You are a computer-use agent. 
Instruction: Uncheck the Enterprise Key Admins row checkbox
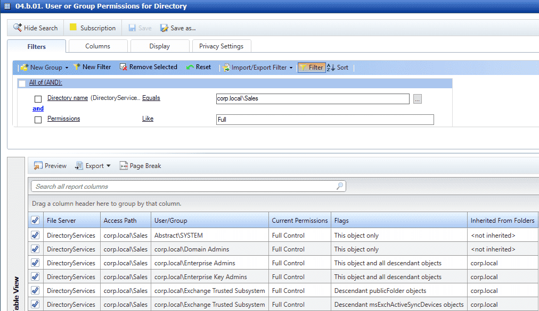click(35, 276)
